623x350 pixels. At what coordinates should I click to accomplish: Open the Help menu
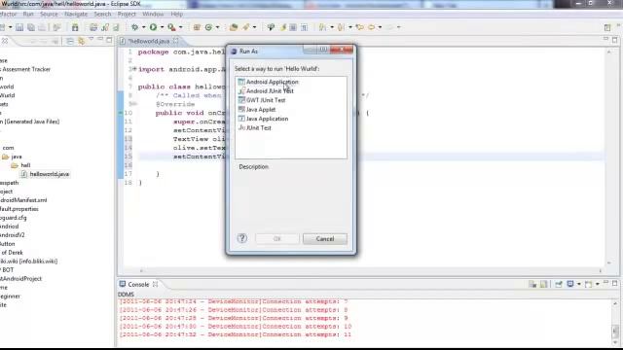177,14
